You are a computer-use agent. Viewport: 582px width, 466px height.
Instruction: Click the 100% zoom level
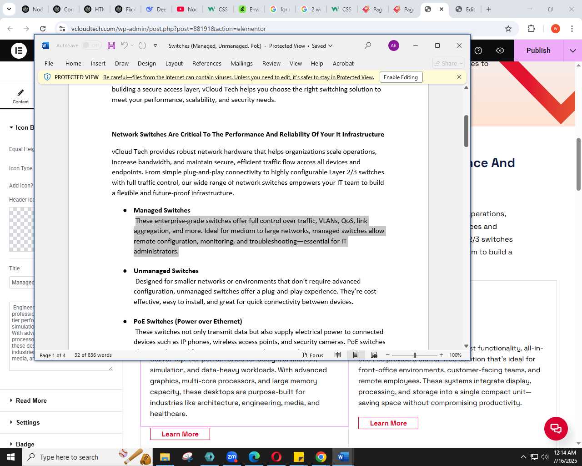click(x=455, y=355)
